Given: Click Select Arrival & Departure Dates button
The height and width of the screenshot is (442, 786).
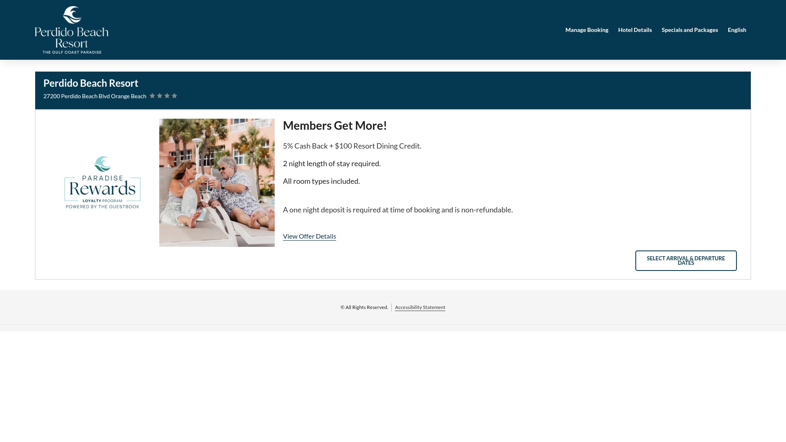Looking at the screenshot, I should tap(686, 261).
